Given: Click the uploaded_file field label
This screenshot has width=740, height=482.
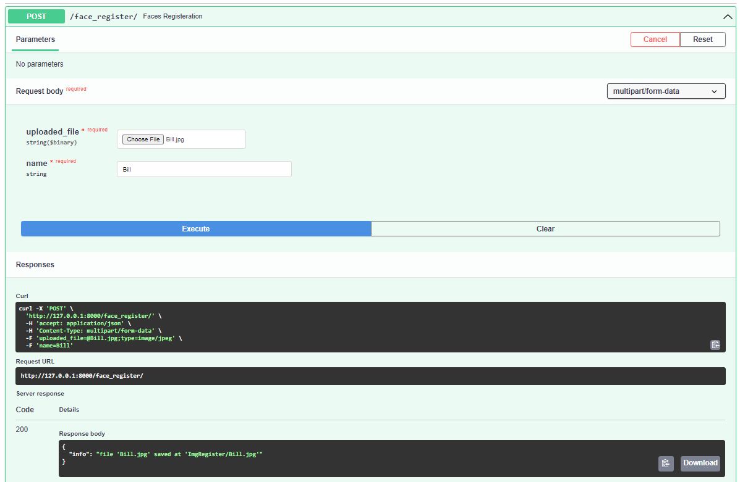Looking at the screenshot, I should coord(53,132).
